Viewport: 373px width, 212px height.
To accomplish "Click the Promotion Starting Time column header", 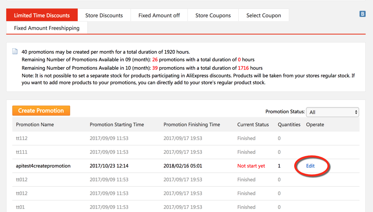I will (x=117, y=124).
